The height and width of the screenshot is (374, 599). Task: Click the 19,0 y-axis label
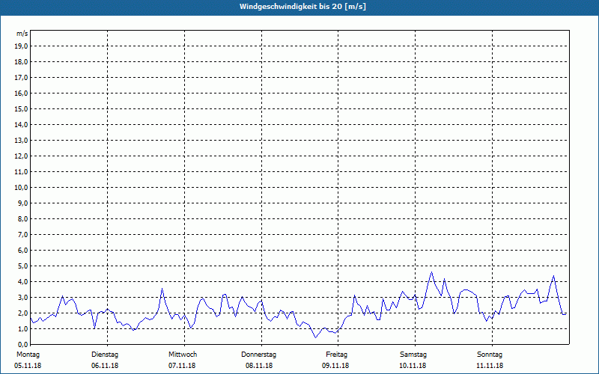[21, 46]
